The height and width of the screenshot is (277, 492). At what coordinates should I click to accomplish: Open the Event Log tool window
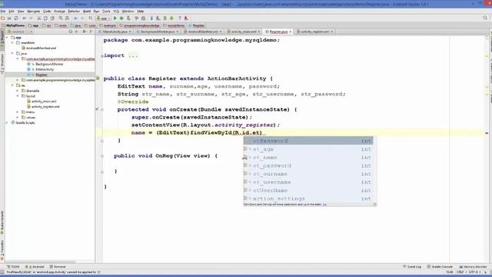click(x=412, y=267)
